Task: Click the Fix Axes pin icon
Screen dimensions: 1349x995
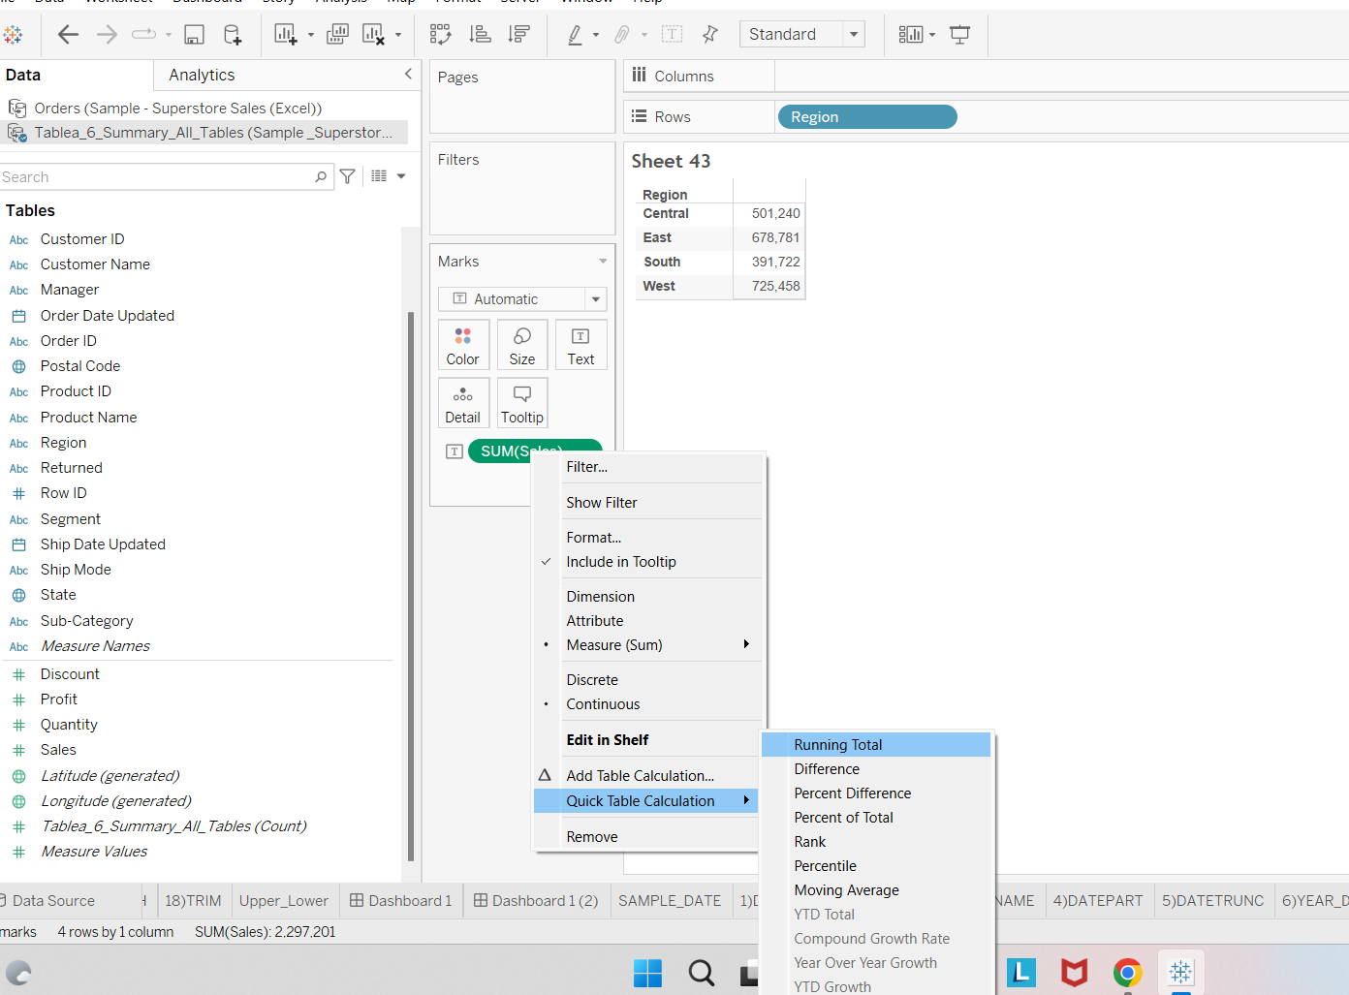Action: click(710, 35)
